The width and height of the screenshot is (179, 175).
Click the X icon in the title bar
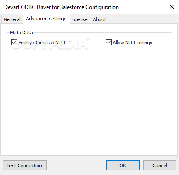172,7
